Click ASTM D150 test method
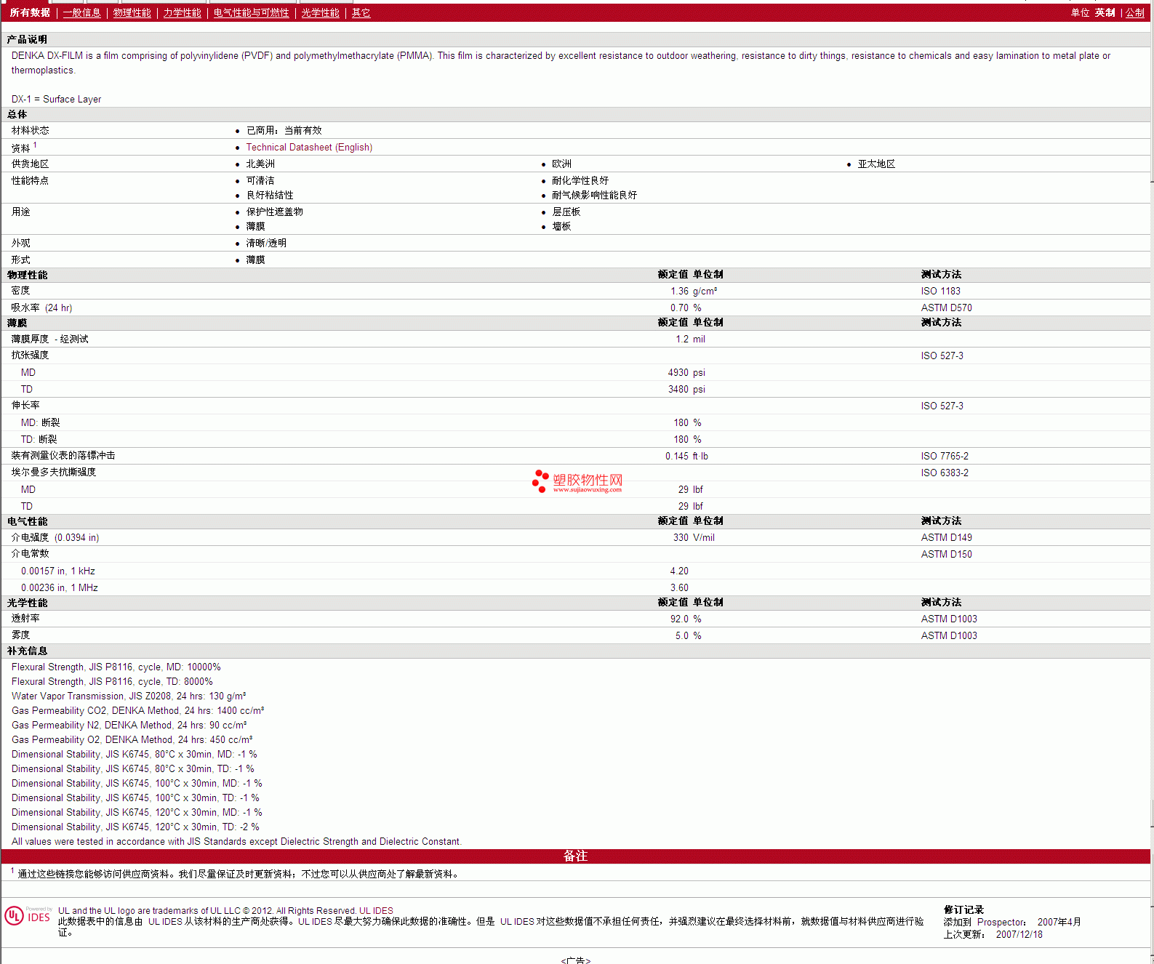The width and height of the screenshot is (1154, 964). (x=946, y=554)
